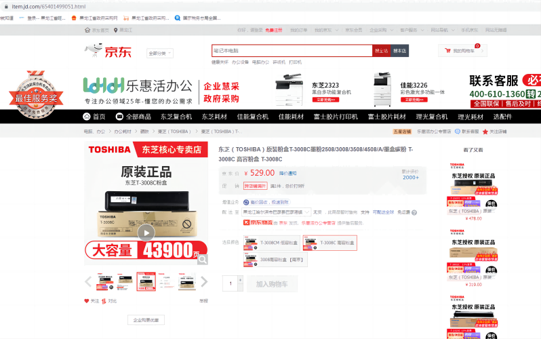Open the 首页 store nav tab
Screen dimensions: 541x339
point(94,117)
